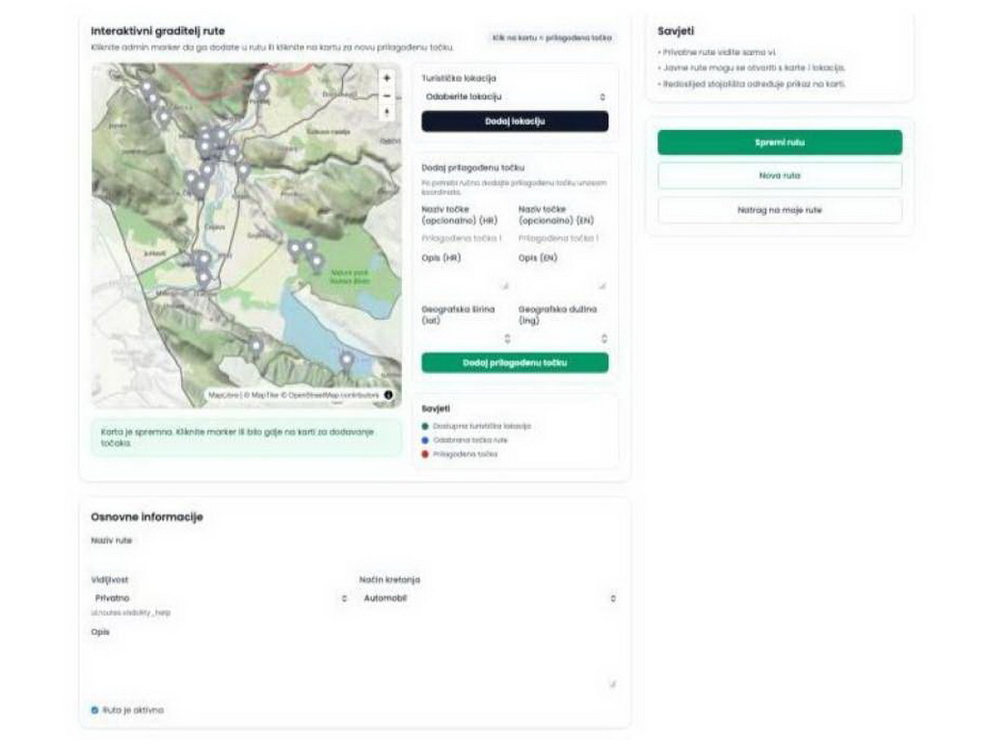Go back via 'Natrag na moje rute'
987x740 pixels.
780,210
